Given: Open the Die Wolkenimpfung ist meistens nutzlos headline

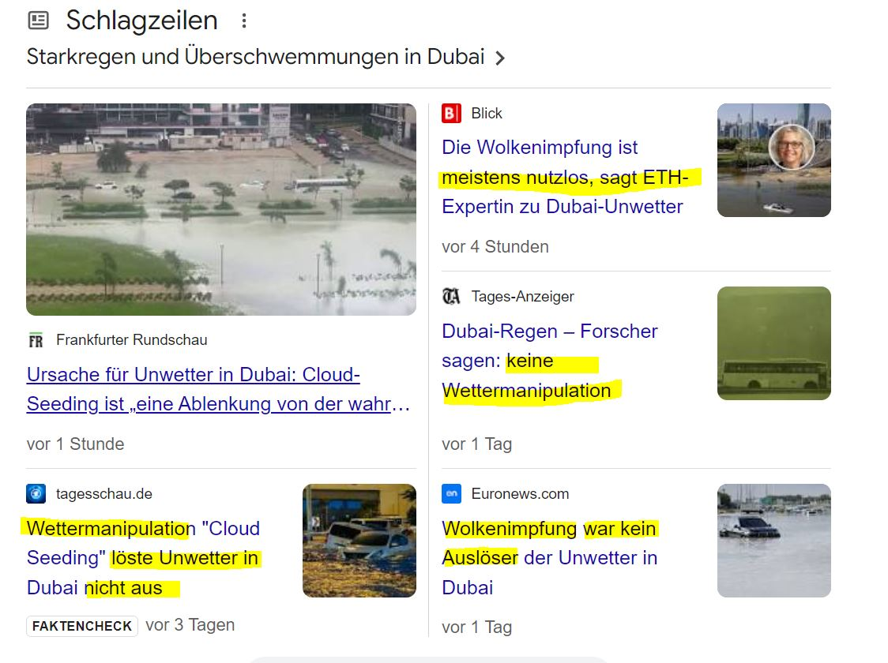Looking at the screenshot, I should click(565, 177).
